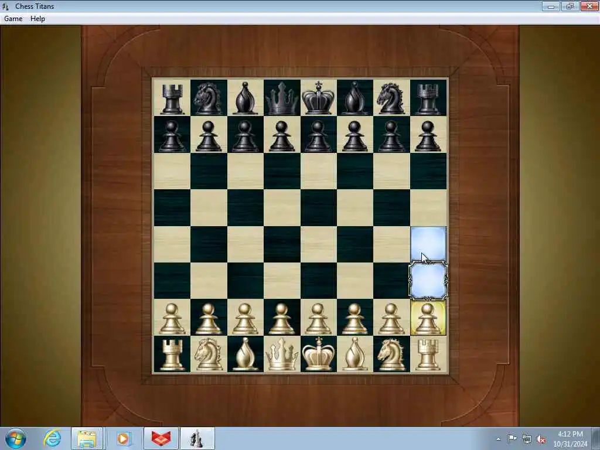Move pawn to the highlighted h3 square
Screen dimensions: 600x450
(428, 281)
